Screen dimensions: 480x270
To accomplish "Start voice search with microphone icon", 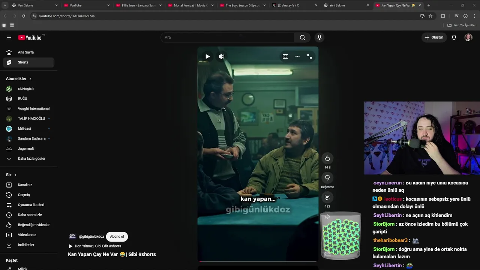I will pyautogui.click(x=319, y=37).
